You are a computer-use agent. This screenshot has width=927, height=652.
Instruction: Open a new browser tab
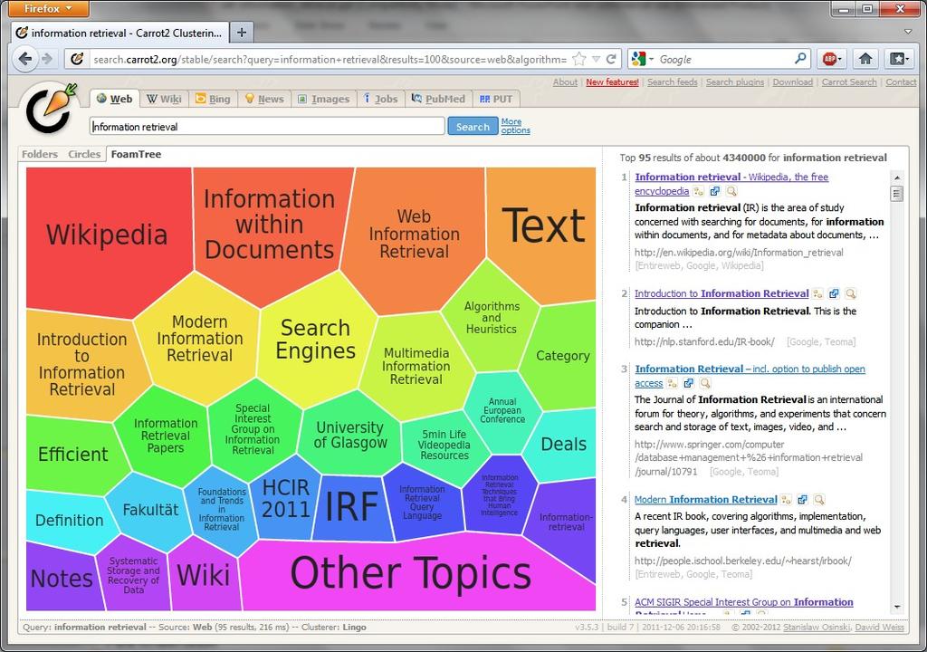[241, 33]
